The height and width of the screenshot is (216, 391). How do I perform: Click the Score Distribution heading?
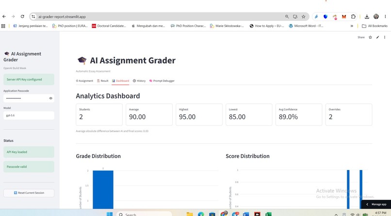pos(247,156)
